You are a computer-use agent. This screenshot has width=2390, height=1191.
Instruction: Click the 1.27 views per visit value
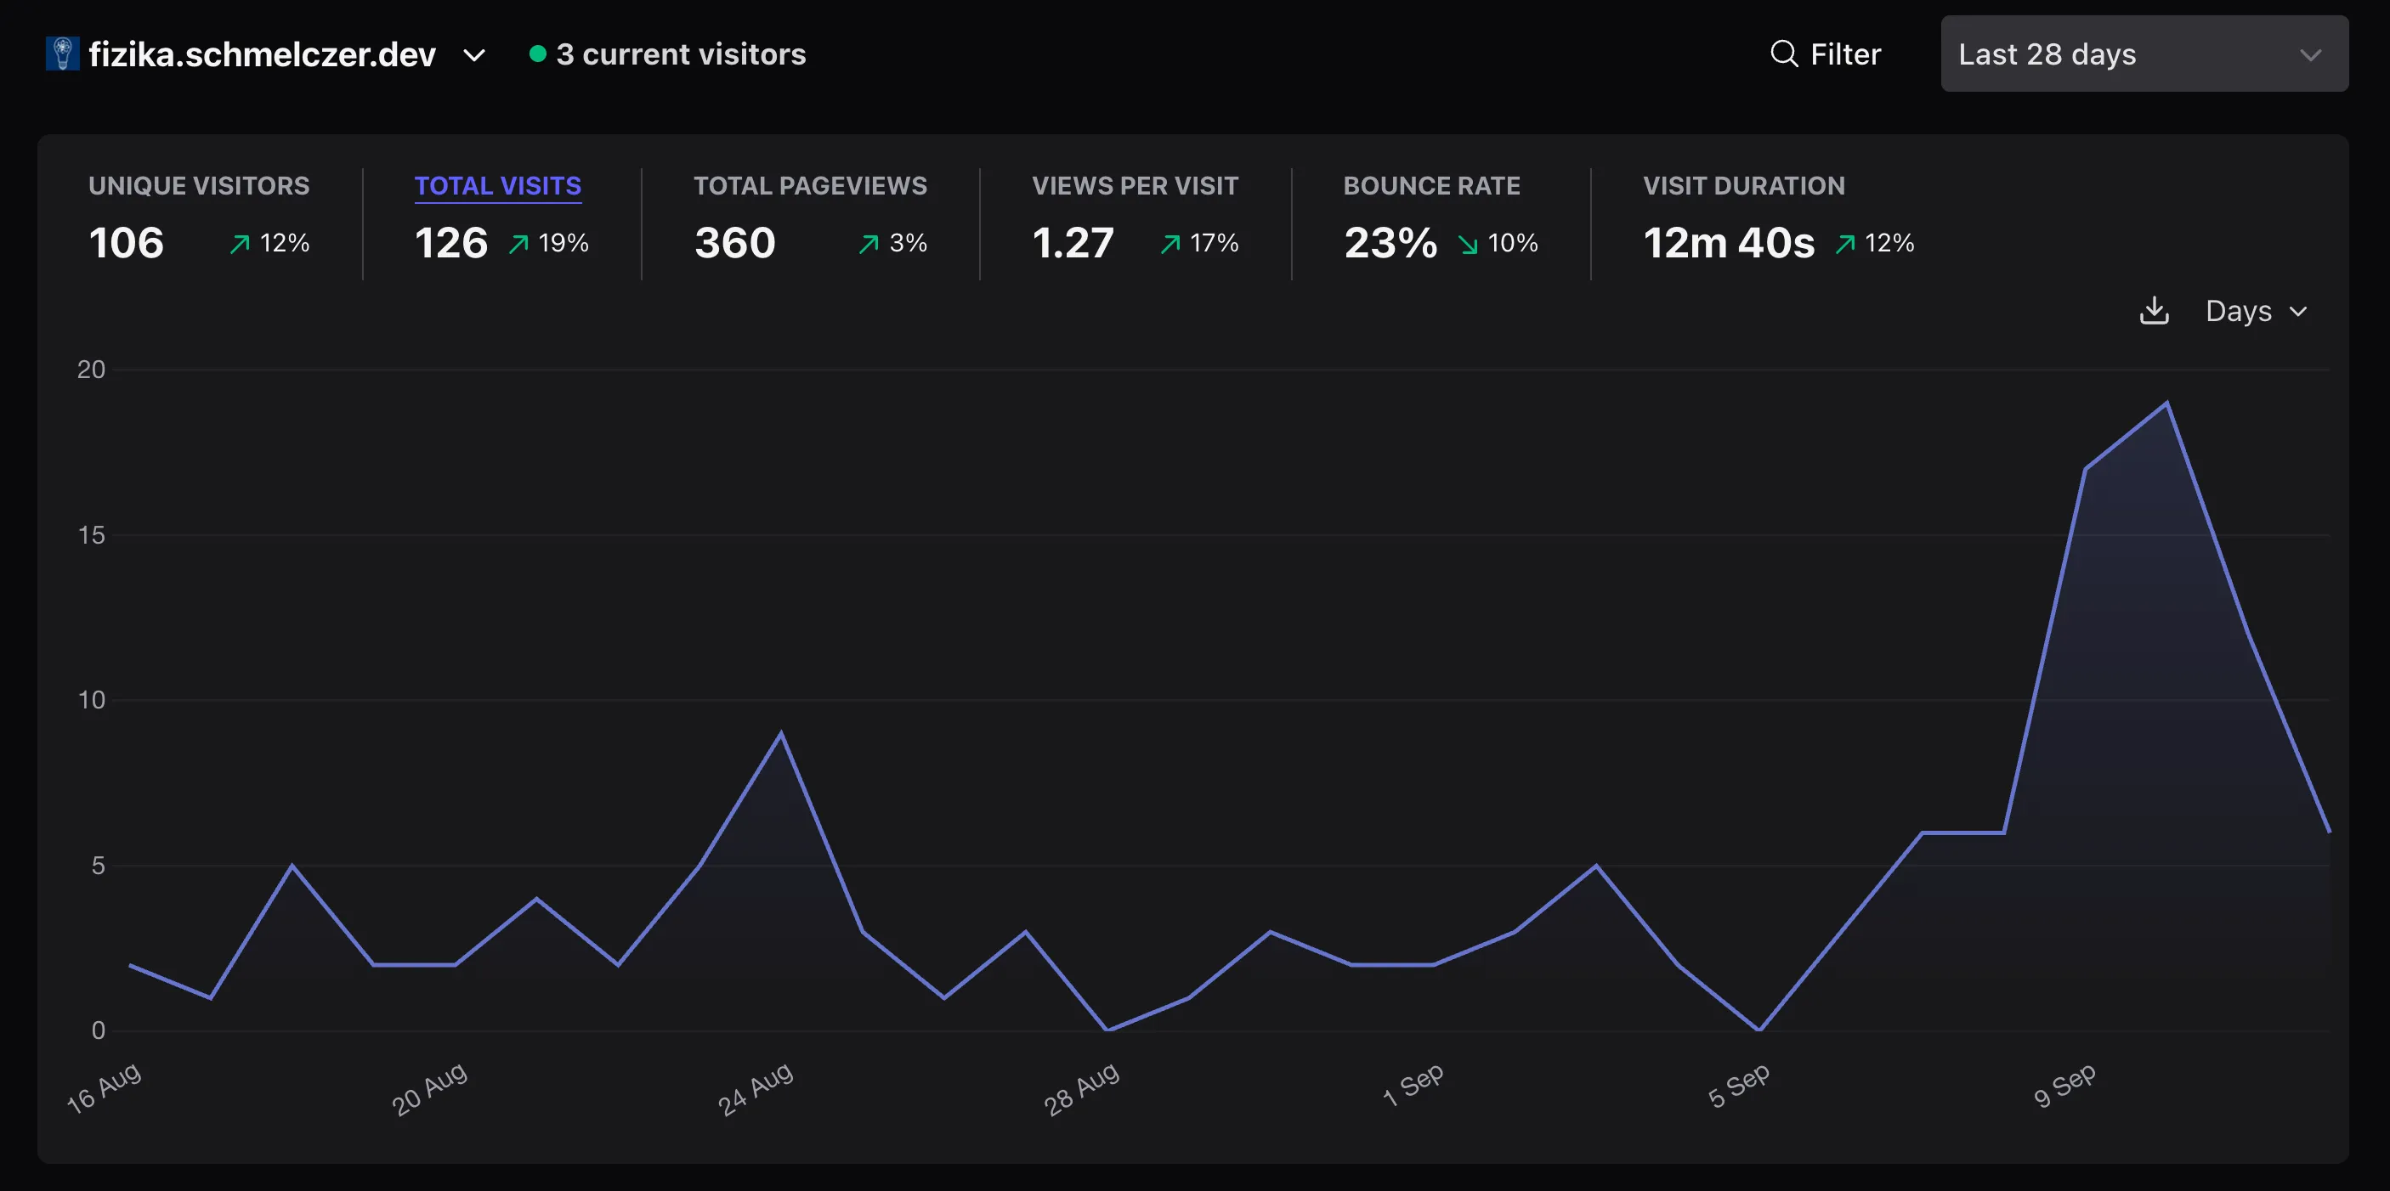[x=1073, y=243]
